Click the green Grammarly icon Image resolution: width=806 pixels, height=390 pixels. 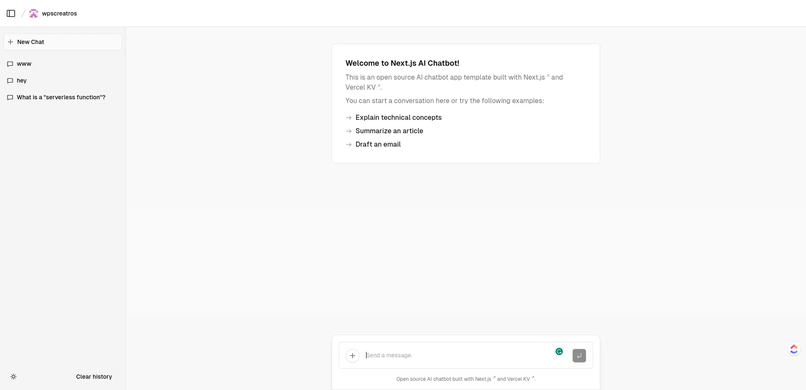coord(559,351)
